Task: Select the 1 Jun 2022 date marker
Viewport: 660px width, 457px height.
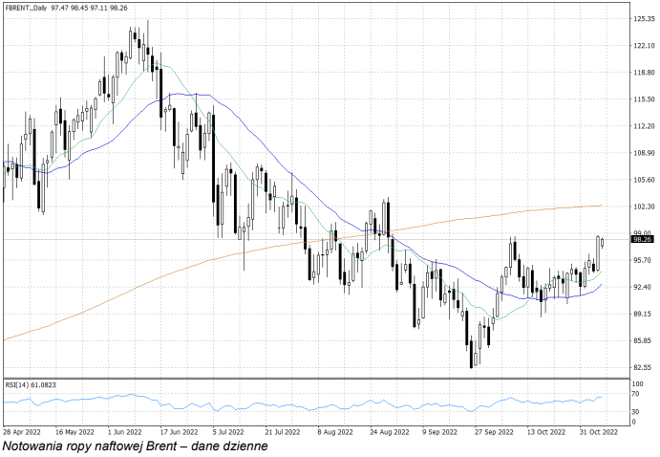Action: [125, 432]
